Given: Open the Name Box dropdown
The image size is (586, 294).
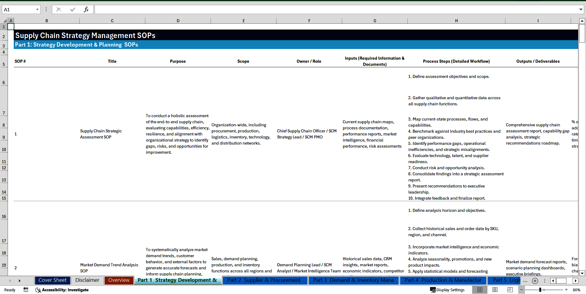Looking at the screenshot, I should click(x=38, y=9).
